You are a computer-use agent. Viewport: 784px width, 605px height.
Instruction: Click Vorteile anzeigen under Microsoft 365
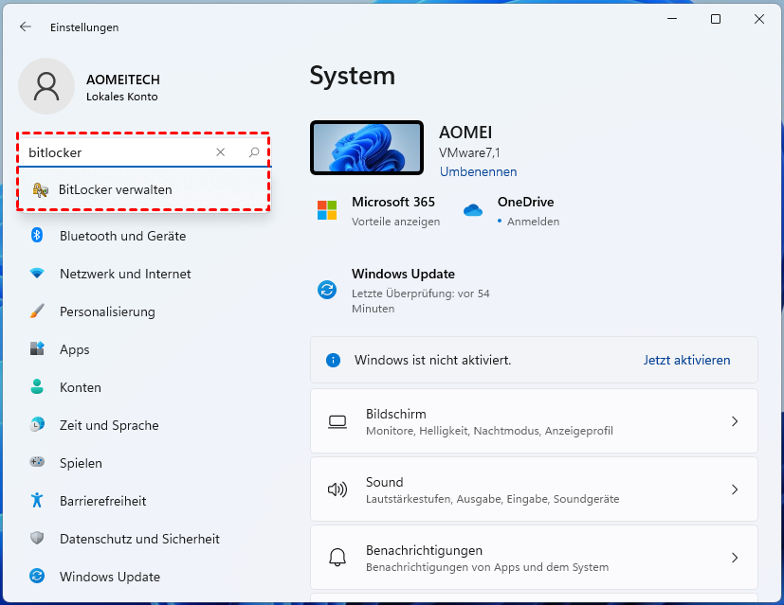395,222
